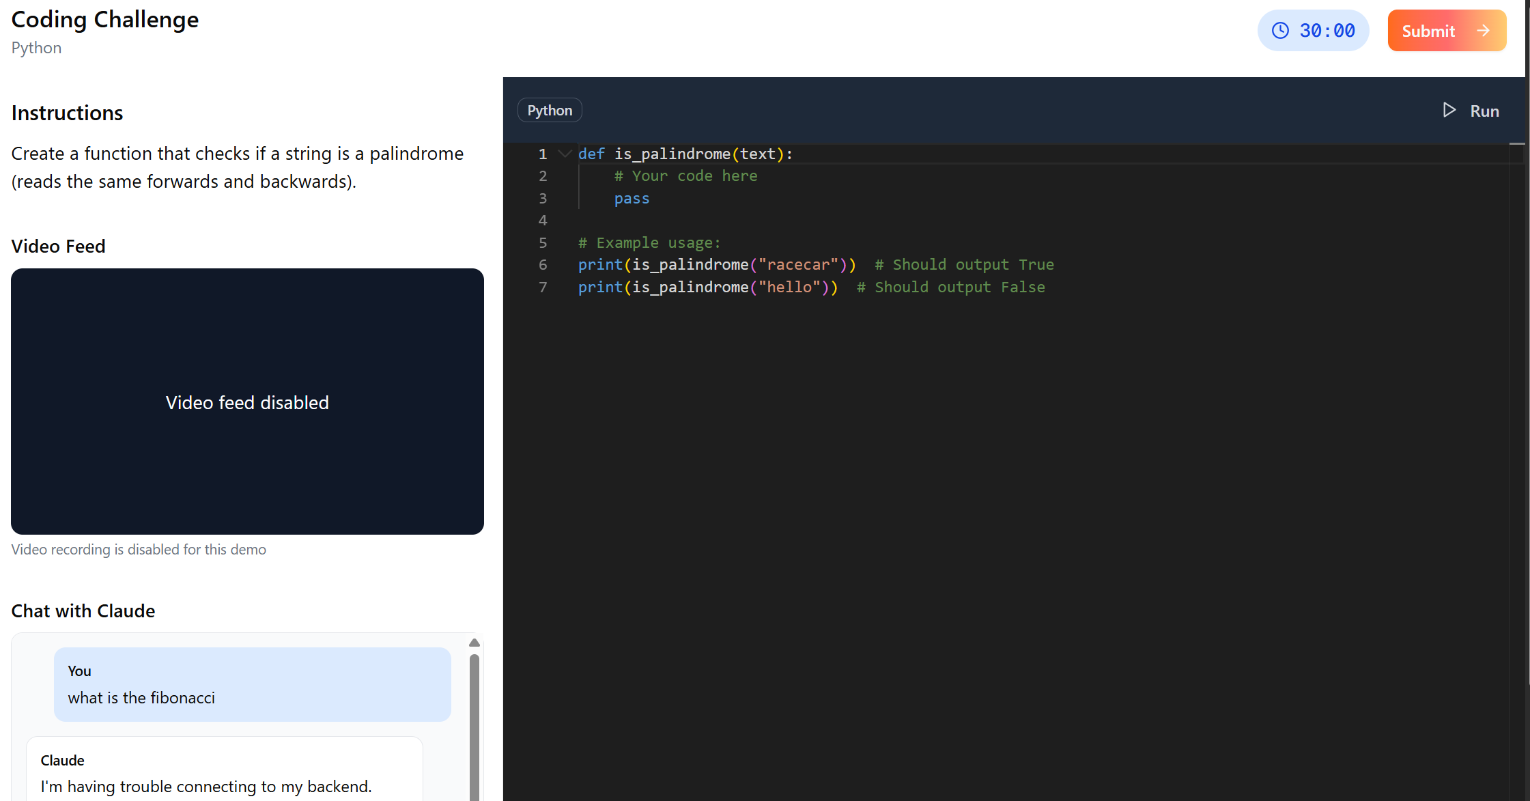Click the chat scrollbar up arrow

(474, 643)
